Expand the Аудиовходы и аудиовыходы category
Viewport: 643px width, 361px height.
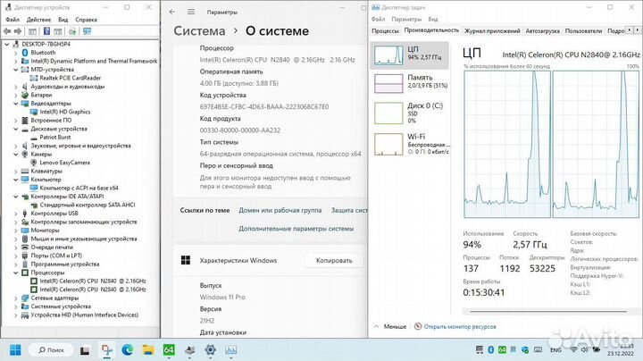pyautogui.click(x=15, y=87)
